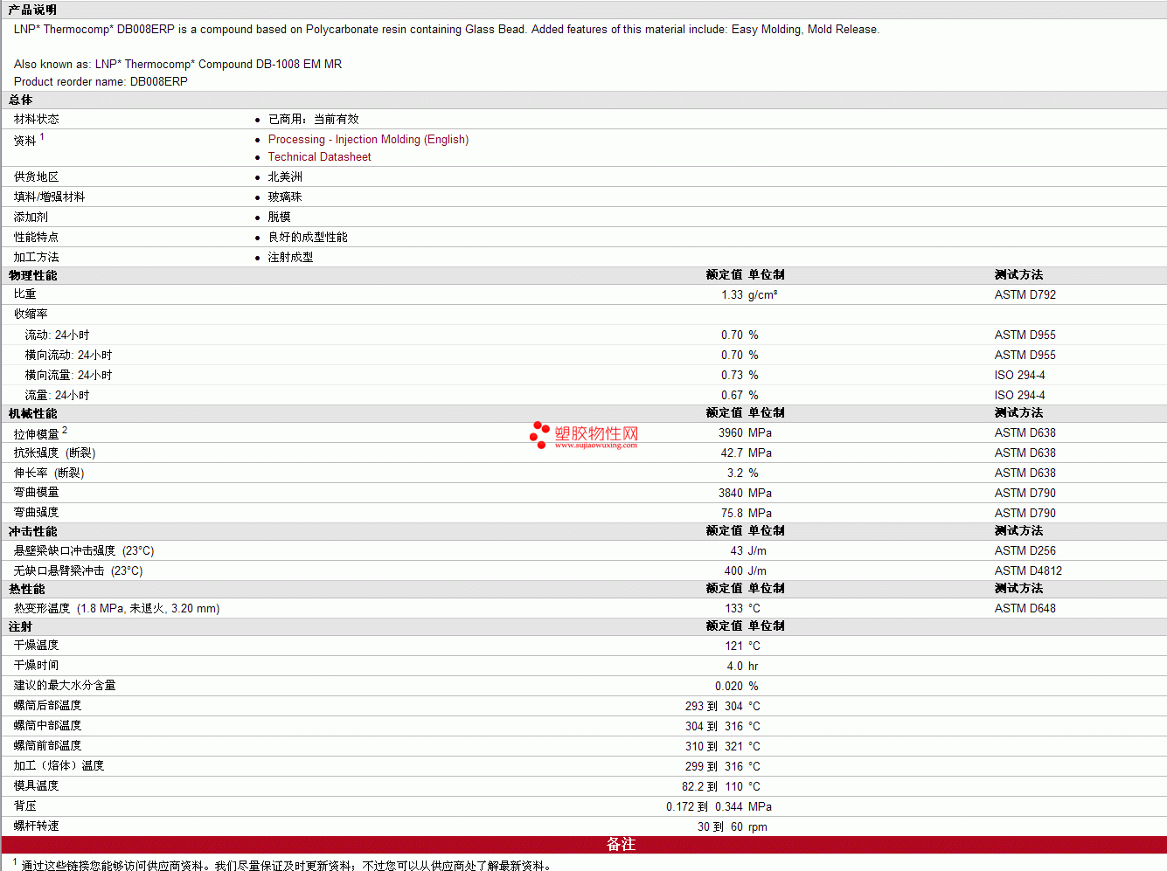Click the 冲击性能 section header
Screen dimensions: 1167x871
click(x=33, y=532)
